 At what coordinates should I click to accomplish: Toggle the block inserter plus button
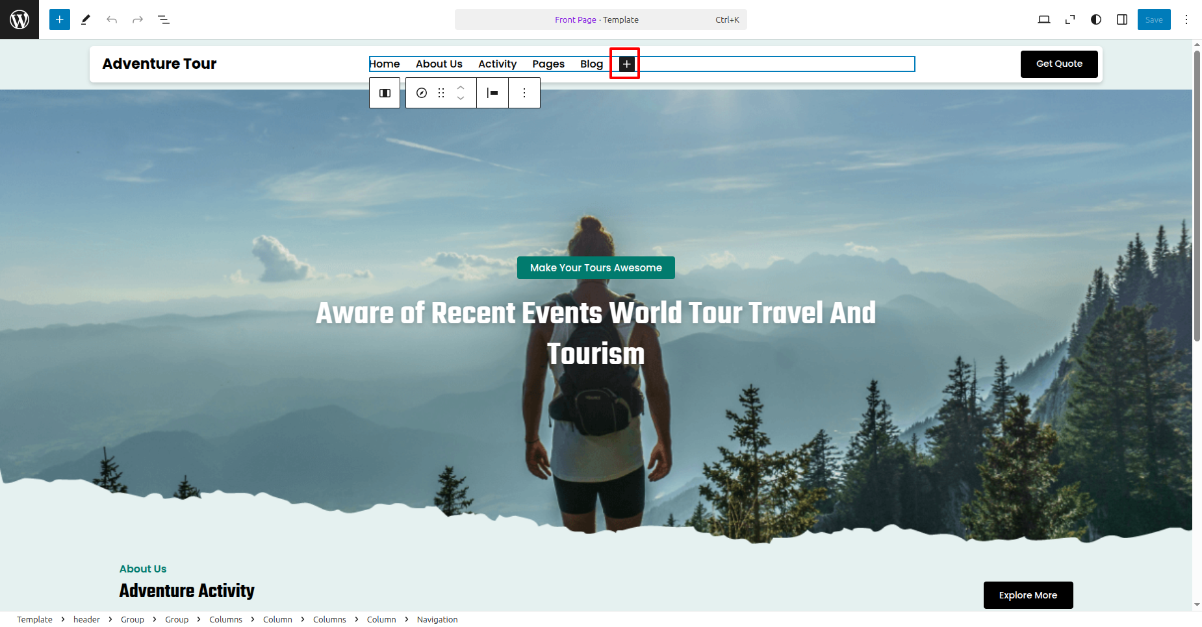tap(60, 19)
